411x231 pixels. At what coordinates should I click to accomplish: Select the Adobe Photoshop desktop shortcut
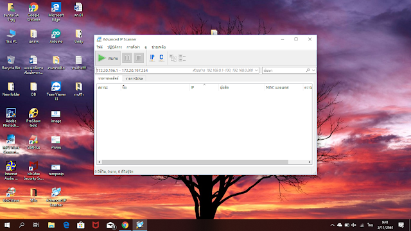pos(11,117)
